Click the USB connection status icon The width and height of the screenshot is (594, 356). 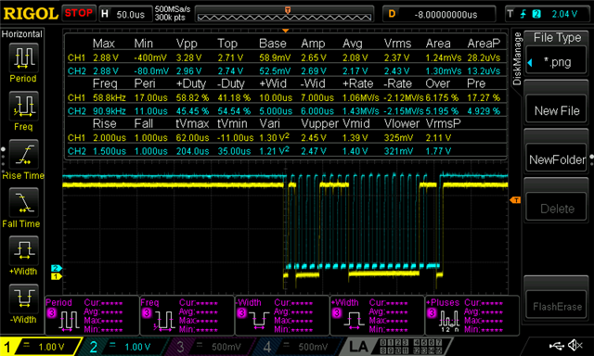tap(557, 346)
